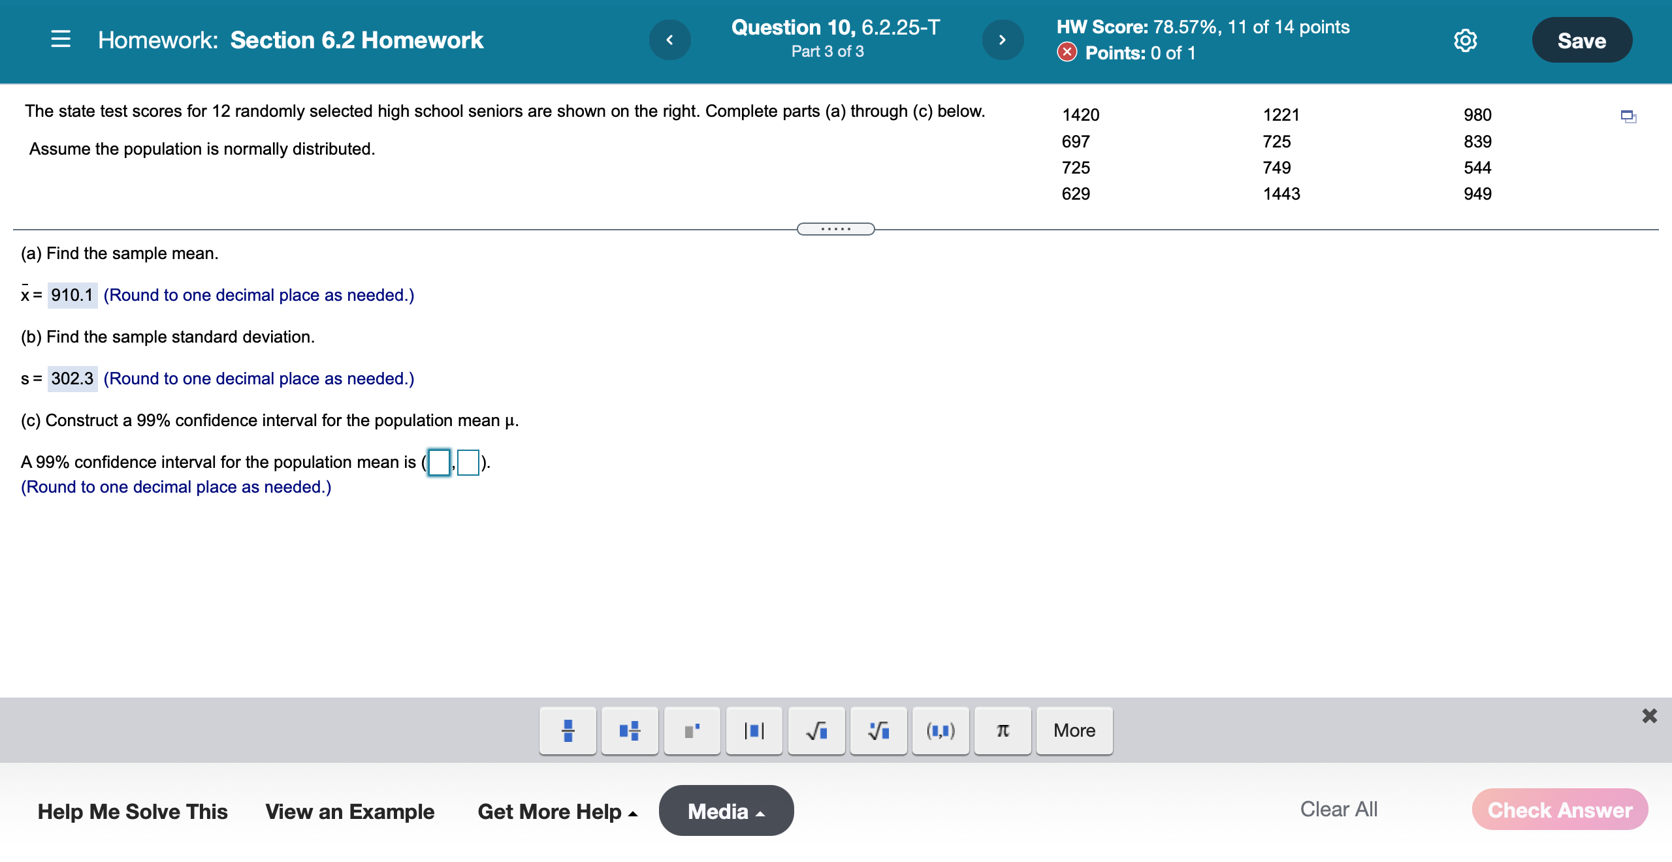Insert a mixed number template

(629, 730)
